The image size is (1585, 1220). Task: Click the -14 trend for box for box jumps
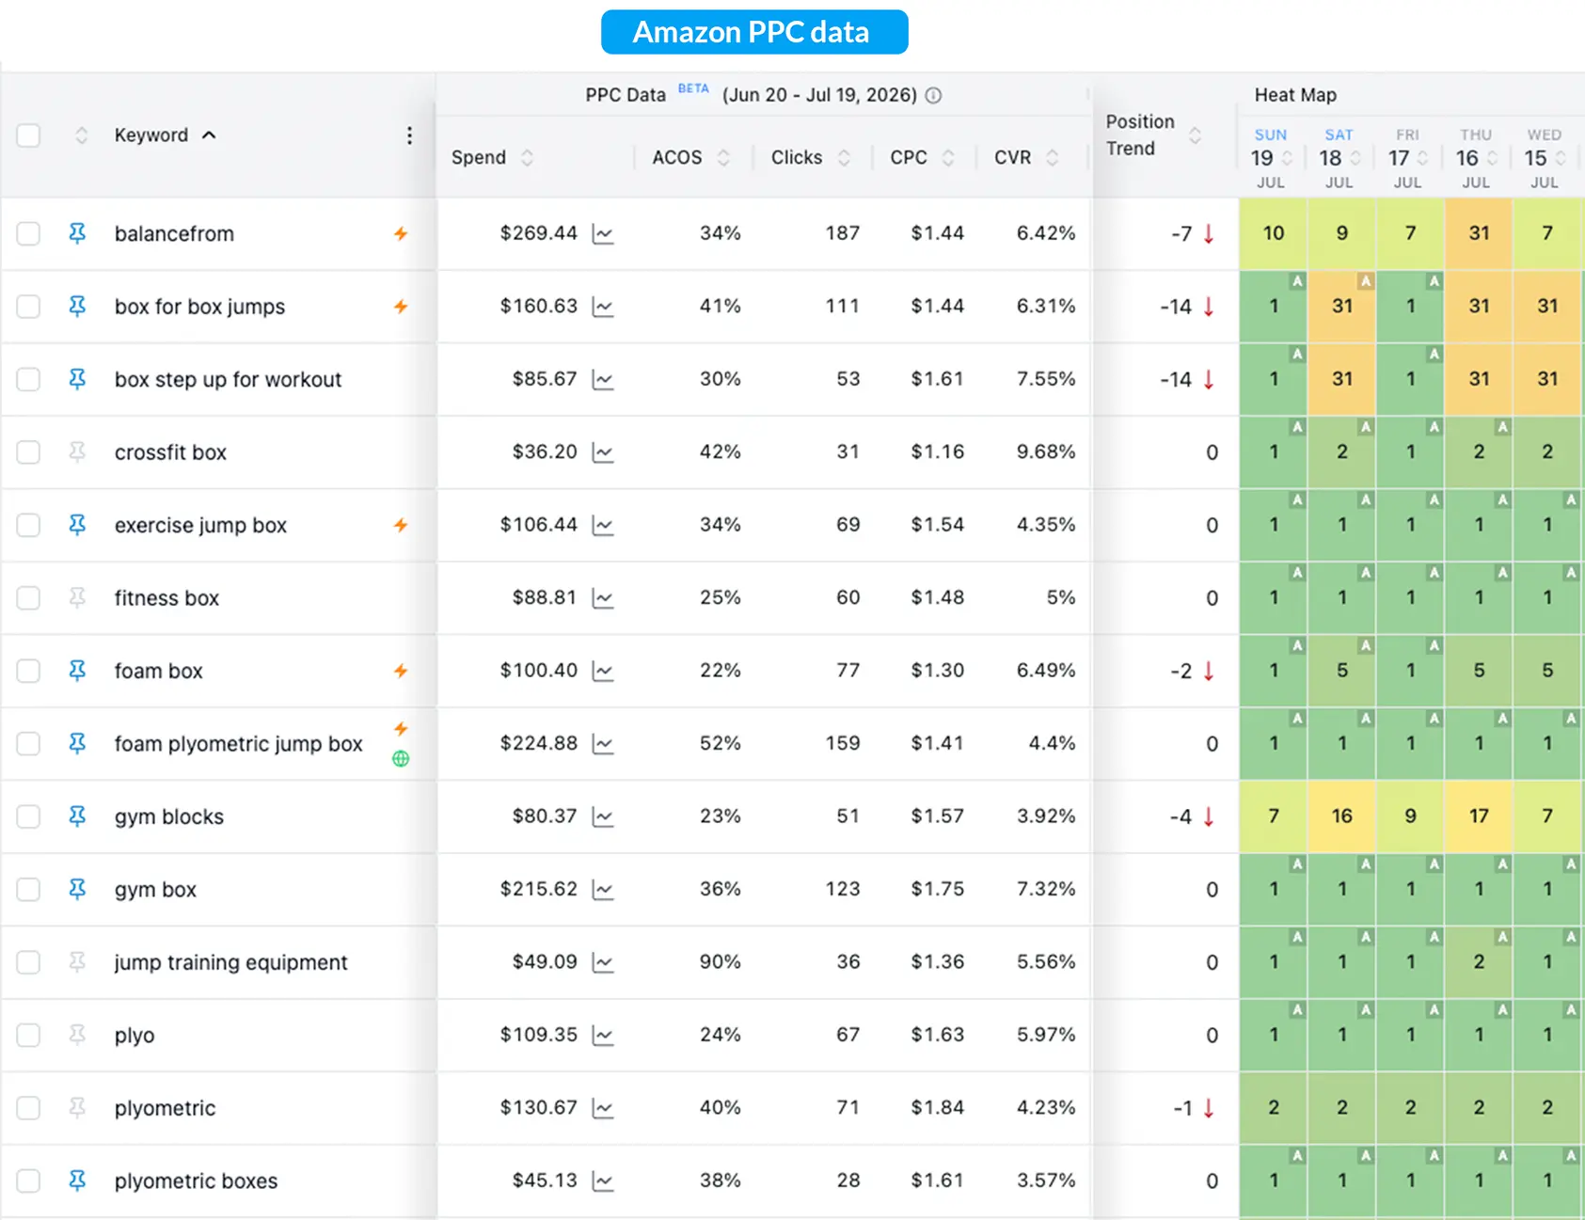[x=1176, y=307]
